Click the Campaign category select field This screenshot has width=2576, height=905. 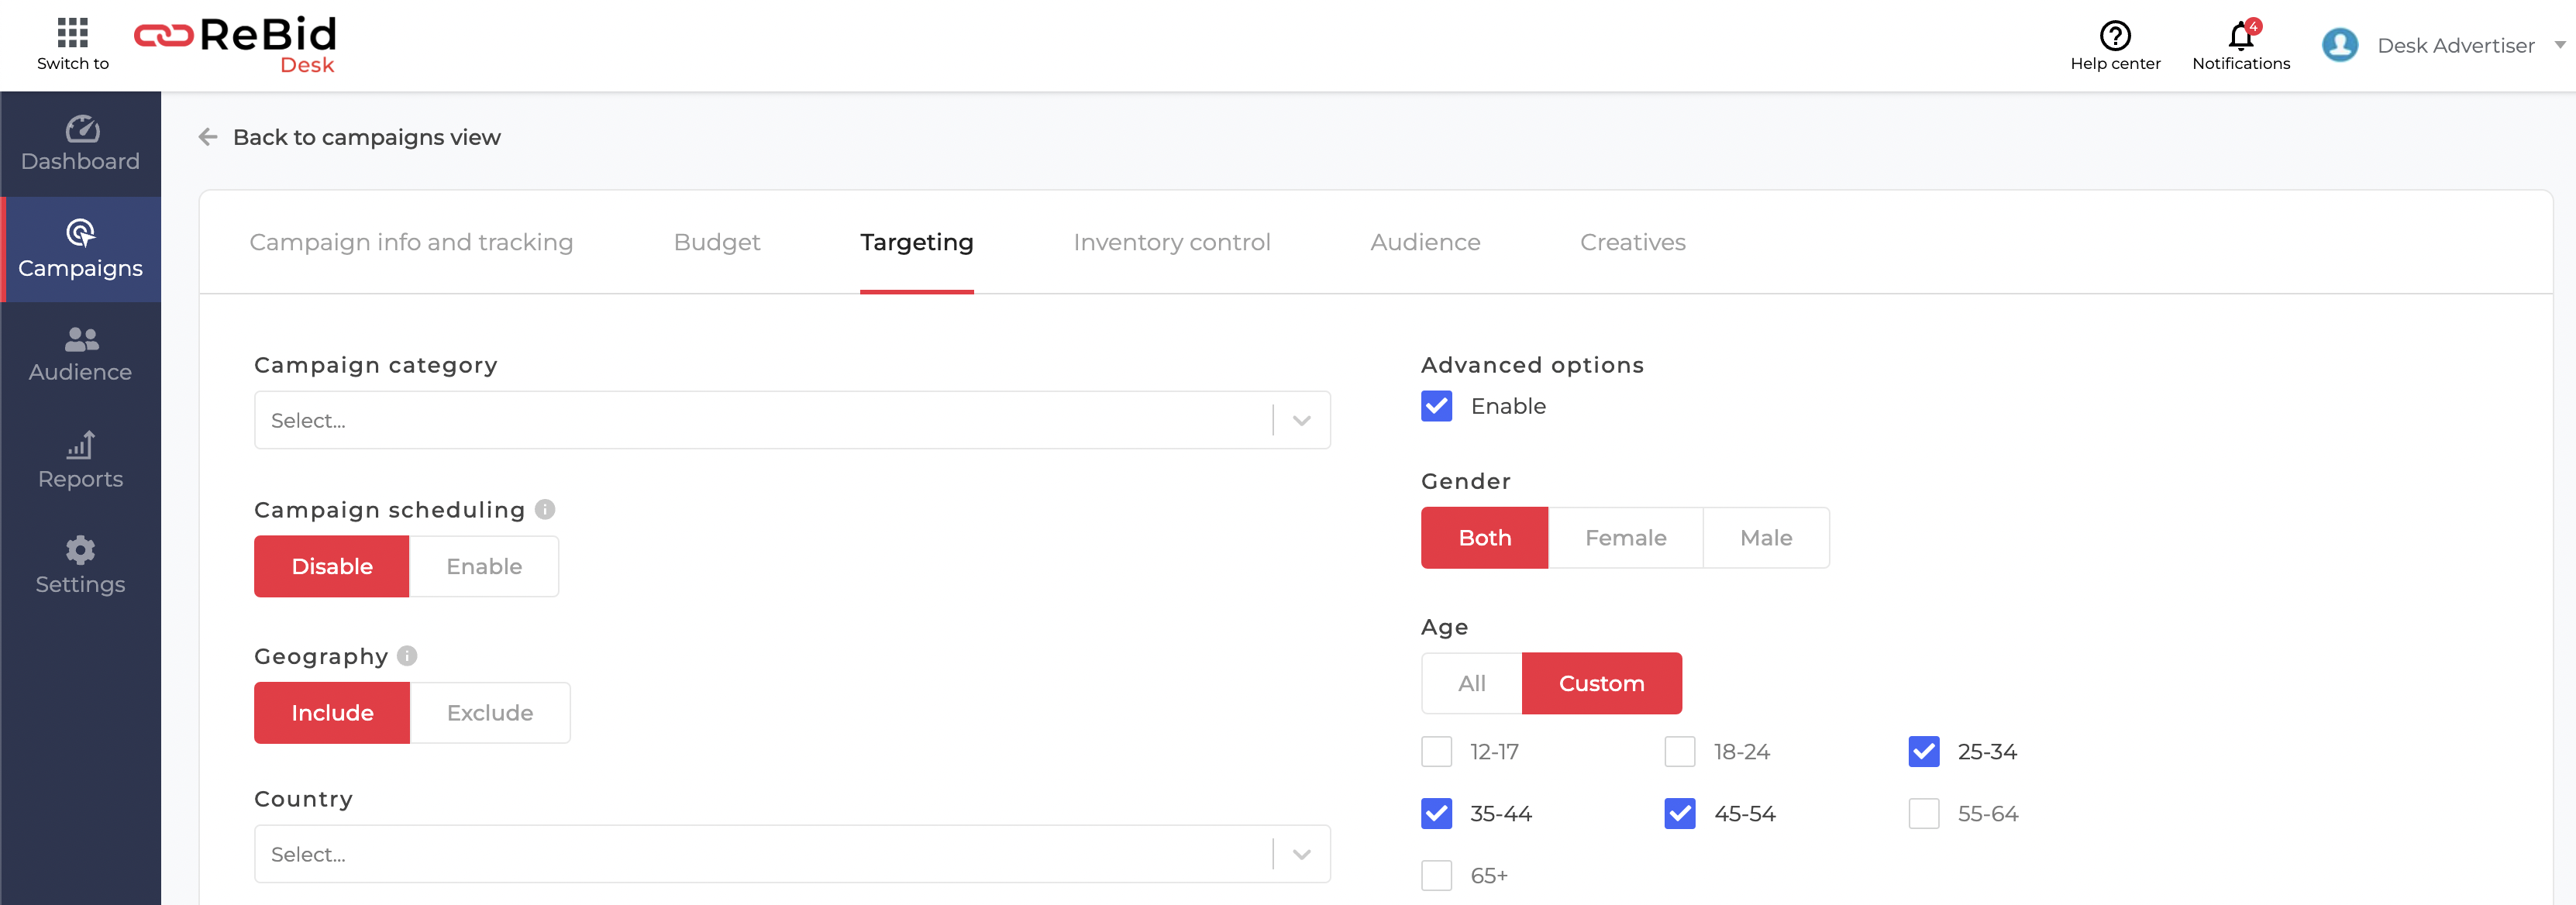792,420
